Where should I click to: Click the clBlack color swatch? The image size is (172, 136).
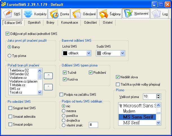coord(65,53)
